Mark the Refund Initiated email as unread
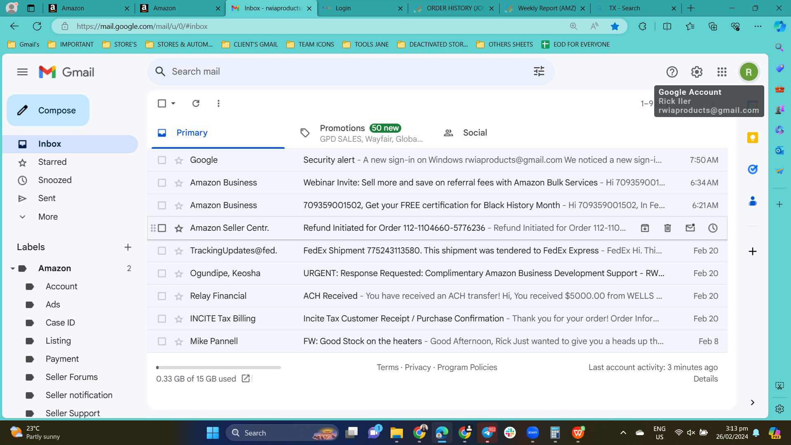This screenshot has height=445, width=791. pyautogui.click(x=690, y=228)
